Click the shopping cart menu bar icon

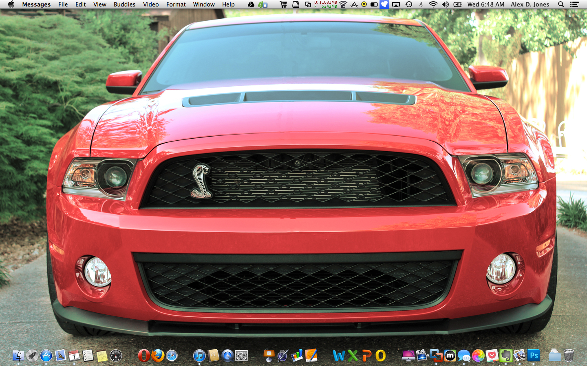pos(283,4)
